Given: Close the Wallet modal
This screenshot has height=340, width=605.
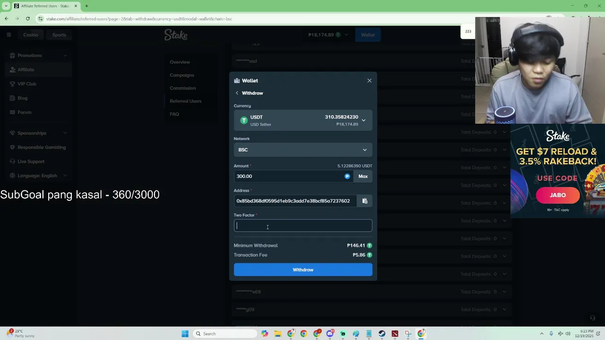Looking at the screenshot, I should (x=369, y=81).
